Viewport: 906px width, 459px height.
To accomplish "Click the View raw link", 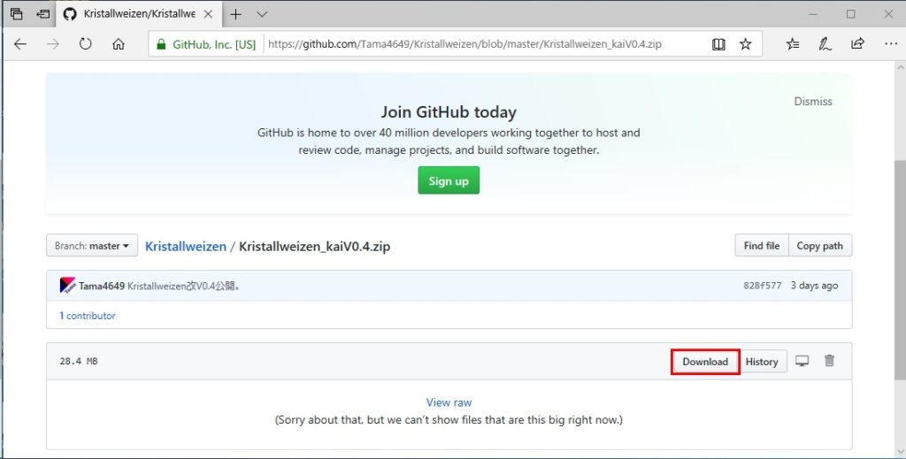I will (449, 402).
